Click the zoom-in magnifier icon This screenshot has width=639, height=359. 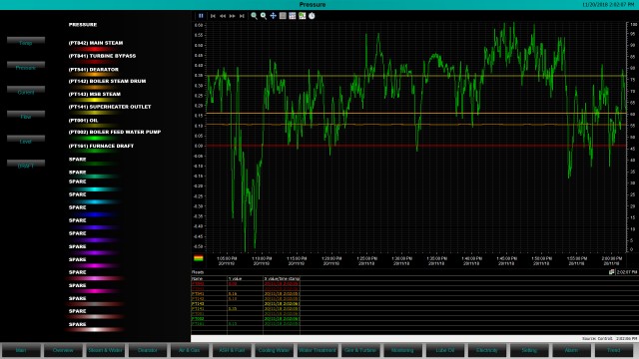[x=254, y=16]
